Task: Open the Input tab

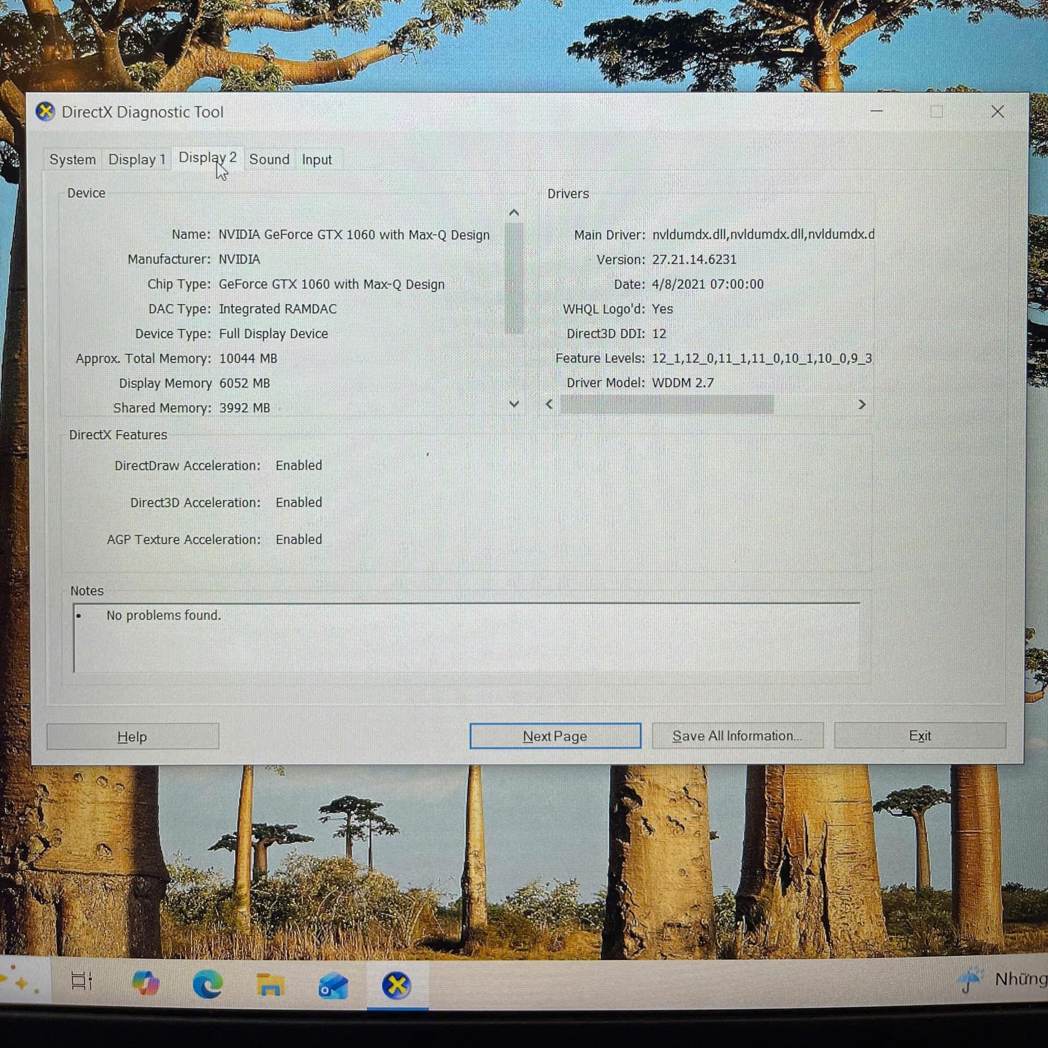Action: [317, 159]
